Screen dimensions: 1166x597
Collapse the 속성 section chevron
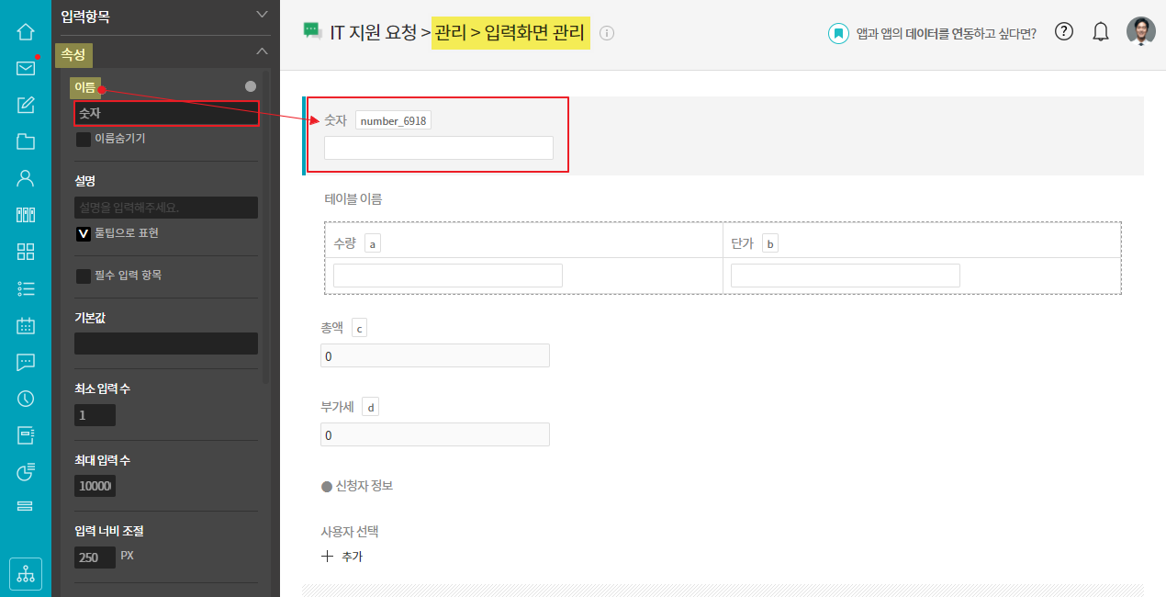click(x=263, y=51)
